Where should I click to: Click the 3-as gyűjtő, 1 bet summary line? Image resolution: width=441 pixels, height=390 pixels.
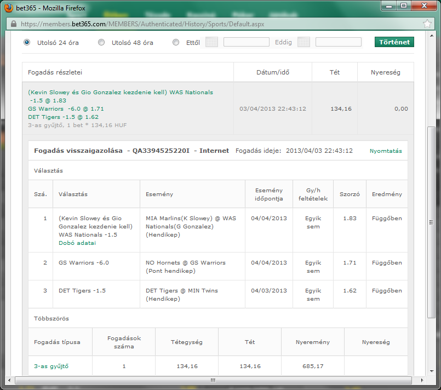coord(77,125)
